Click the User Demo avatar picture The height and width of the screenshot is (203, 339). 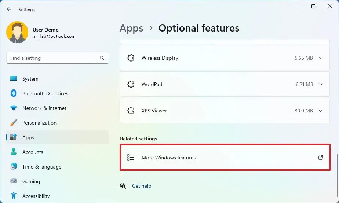[17, 32]
